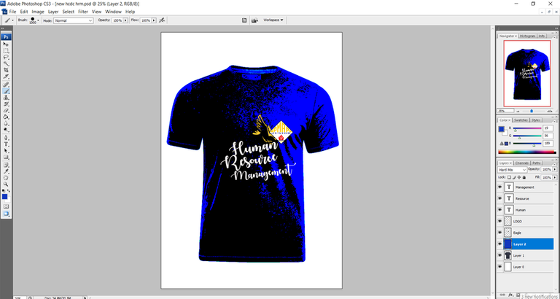Hide the Human text layer
560x299 pixels.
(x=499, y=210)
